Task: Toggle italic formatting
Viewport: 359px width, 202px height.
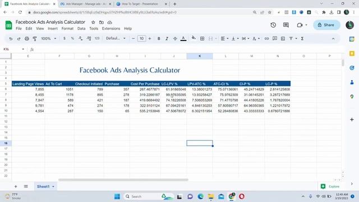Action: pyautogui.click(x=167, y=39)
